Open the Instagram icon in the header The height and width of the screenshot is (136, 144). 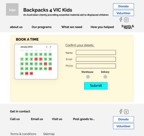pos(126,20)
